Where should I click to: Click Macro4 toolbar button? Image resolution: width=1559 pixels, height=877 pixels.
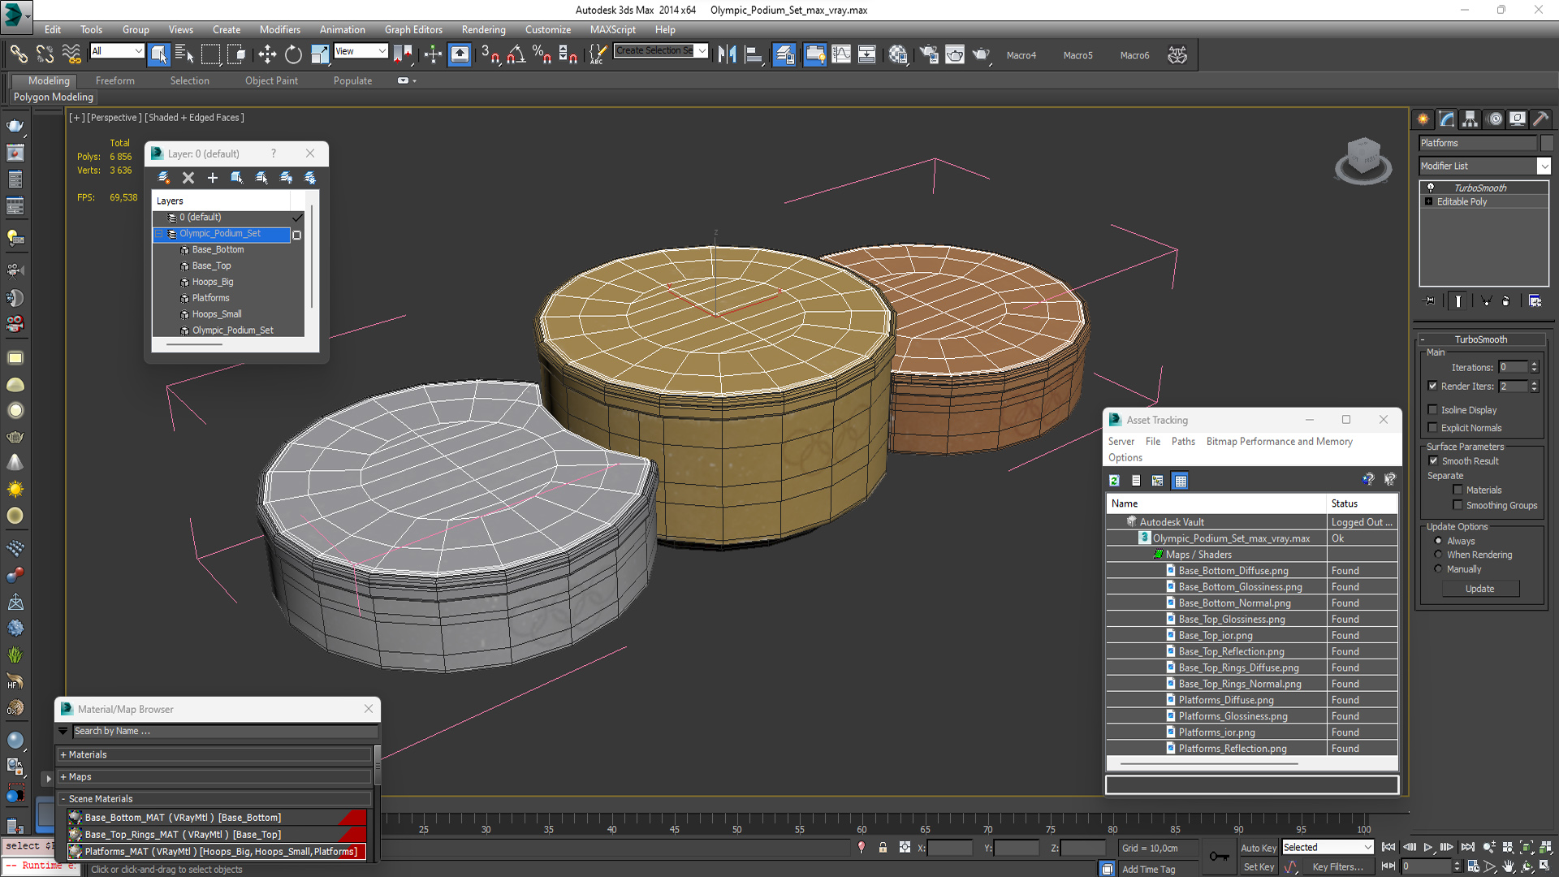1021,55
